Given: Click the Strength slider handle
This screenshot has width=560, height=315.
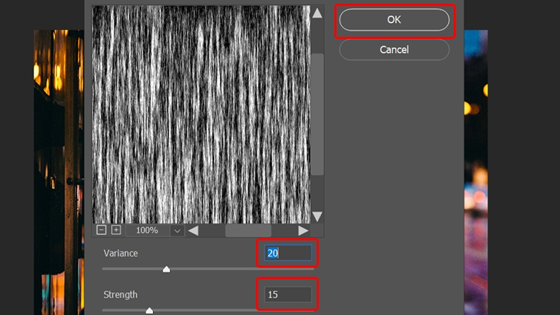Looking at the screenshot, I should pyautogui.click(x=149, y=310).
